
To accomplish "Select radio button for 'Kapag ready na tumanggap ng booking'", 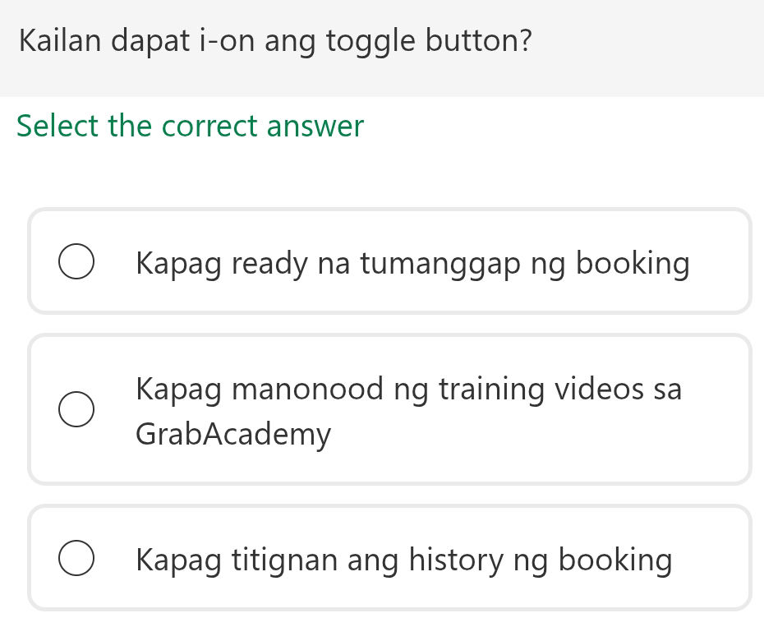I will pyautogui.click(x=76, y=261).
